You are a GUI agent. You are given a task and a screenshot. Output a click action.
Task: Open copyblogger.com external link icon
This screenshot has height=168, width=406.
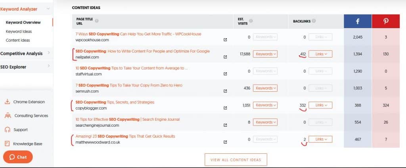pyautogui.click(x=226, y=108)
